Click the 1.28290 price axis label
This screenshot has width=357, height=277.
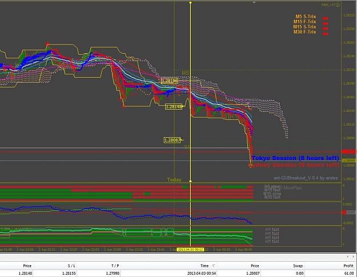coord(349,29)
